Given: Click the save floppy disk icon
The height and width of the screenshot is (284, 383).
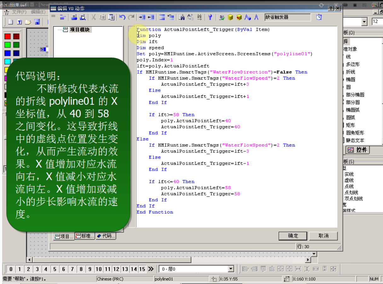Looking at the screenshot, I should (x=37, y=22).
